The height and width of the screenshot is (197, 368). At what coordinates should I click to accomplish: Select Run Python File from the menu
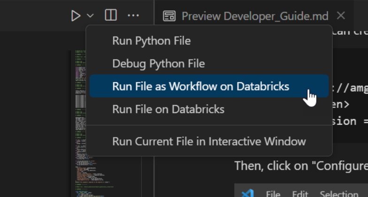point(151,41)
